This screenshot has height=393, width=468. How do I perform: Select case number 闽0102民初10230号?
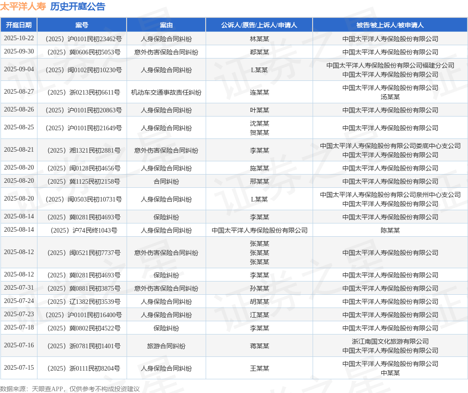[x=84, y=70]
